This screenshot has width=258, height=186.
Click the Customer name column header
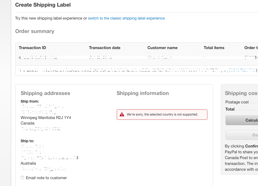162,48
